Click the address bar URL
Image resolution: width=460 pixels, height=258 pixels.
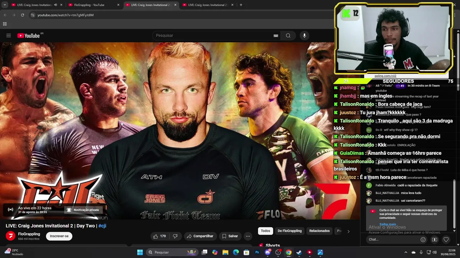tap(66, 15)
